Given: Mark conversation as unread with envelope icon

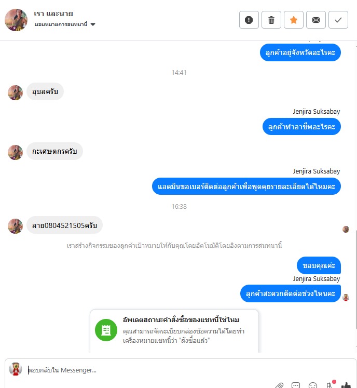Looking at the screenshot, I should [315, 20].
